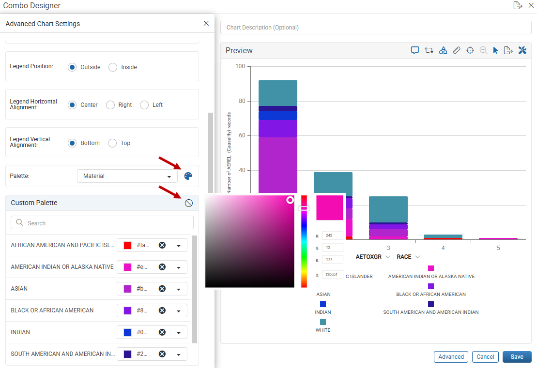Viewport: 537px width, 368px height.
Task: Click the Custom Palette search field
Action: (x=102, y=223)
